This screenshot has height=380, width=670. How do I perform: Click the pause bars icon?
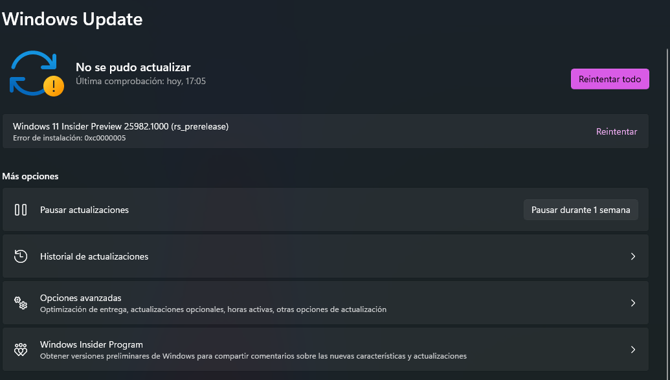pyautogui.click(x=21, y=210)
